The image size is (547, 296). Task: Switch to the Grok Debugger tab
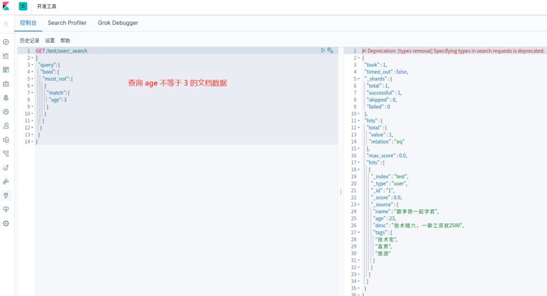[118, 23]
